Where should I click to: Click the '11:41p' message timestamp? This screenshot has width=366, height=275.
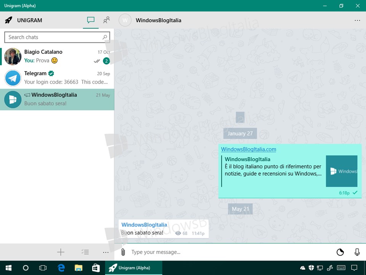[198, 233]
